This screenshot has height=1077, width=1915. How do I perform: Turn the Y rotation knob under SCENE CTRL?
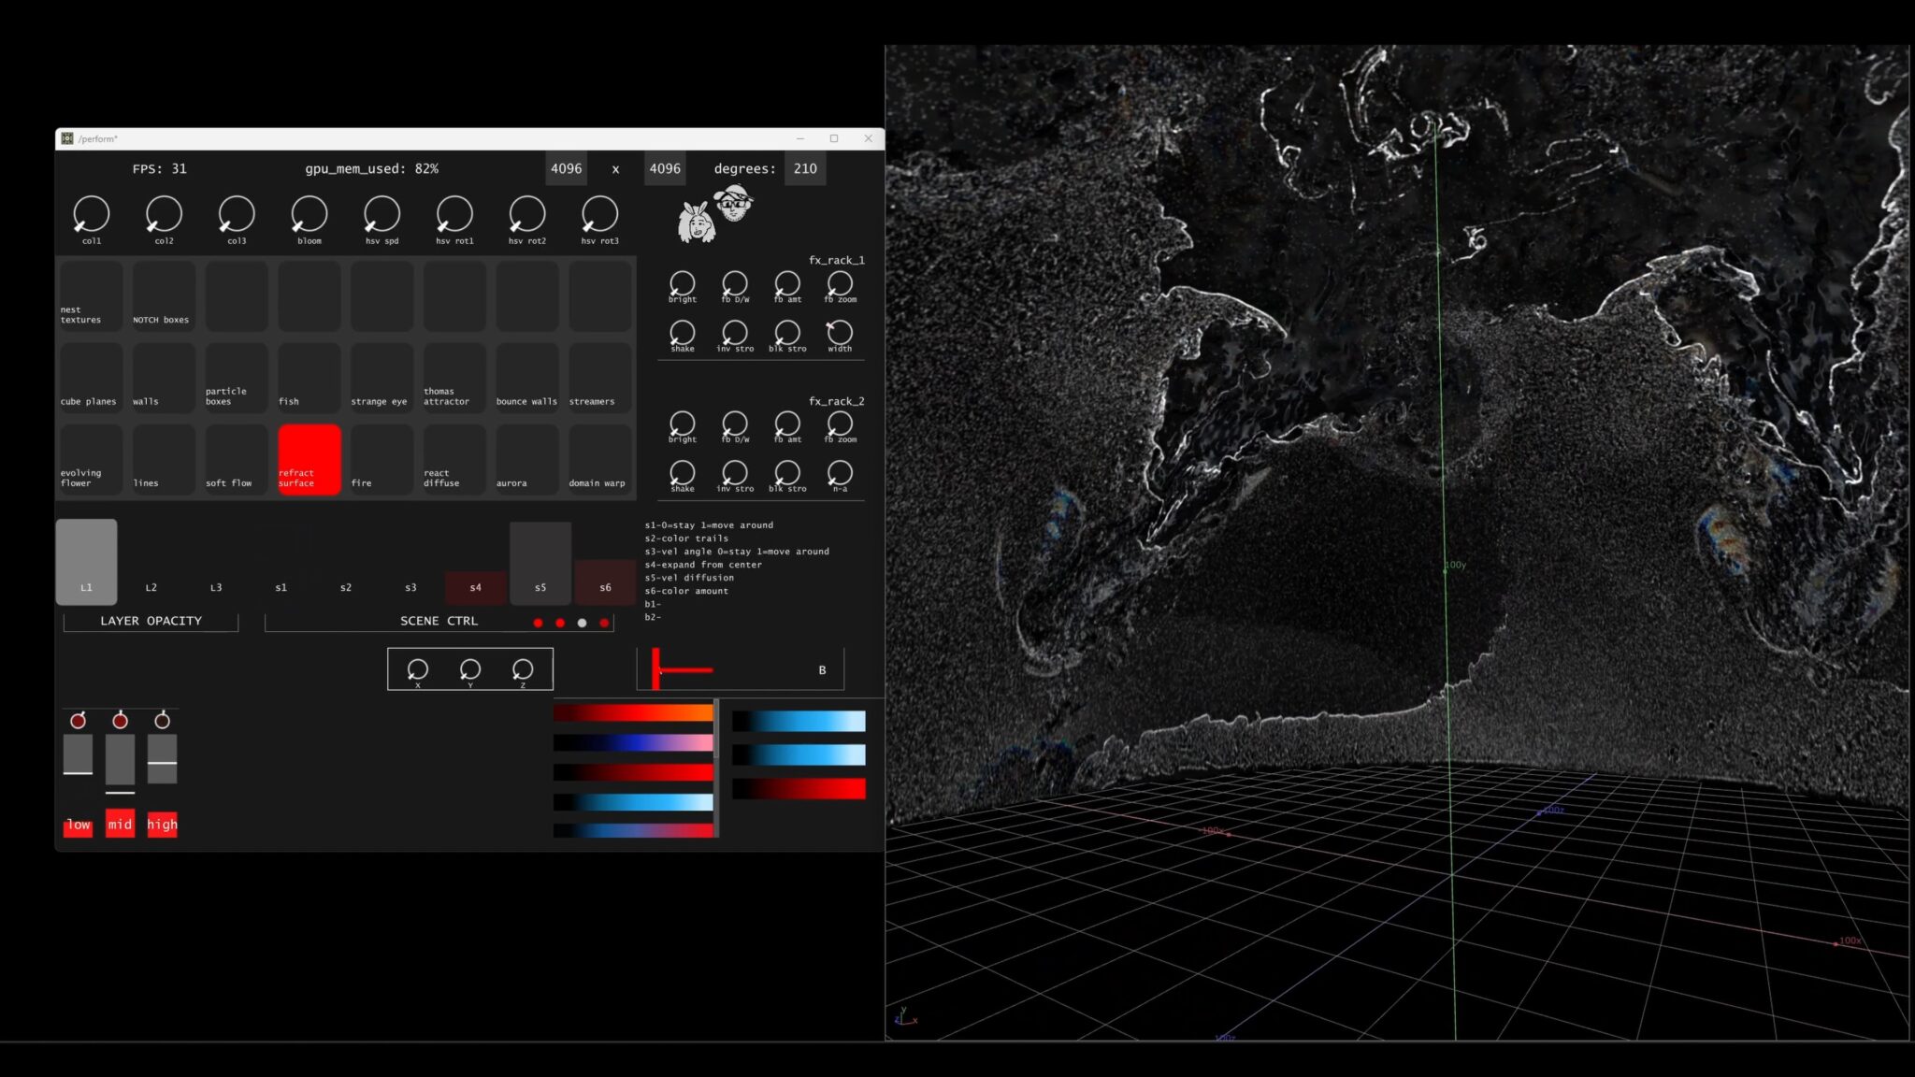pos(468,668)
